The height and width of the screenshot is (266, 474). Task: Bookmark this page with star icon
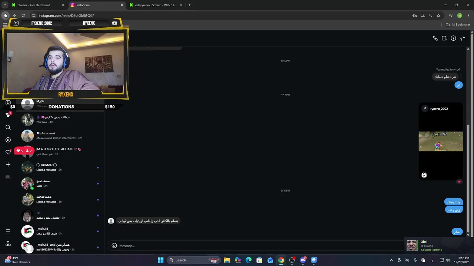point(438,16)
